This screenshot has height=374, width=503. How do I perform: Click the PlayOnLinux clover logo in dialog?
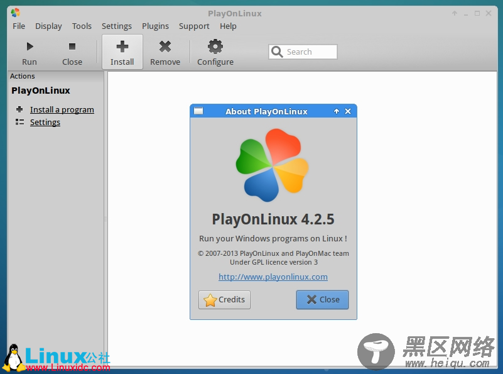(273, 165)
